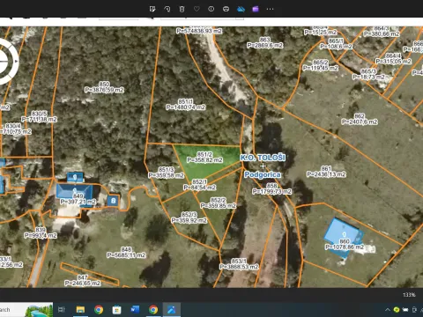This screenshot has height=317, width=423.
Task: Click parcel label 849 P=397,21 m2
Action: tap(78, 199)
